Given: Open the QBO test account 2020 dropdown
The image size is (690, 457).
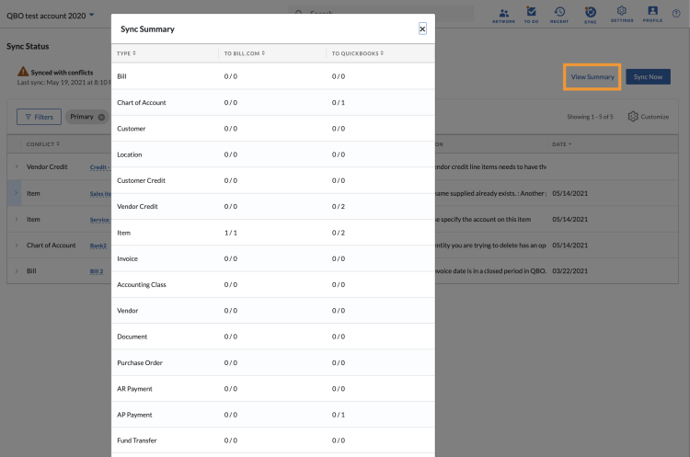Looking at the screenshot, I should pos(51,16).
